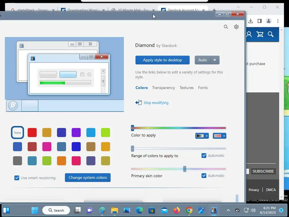Screen dimensions: 289x217
Task: Open the clock and date in taskbar
Action: tap(268, 210)
